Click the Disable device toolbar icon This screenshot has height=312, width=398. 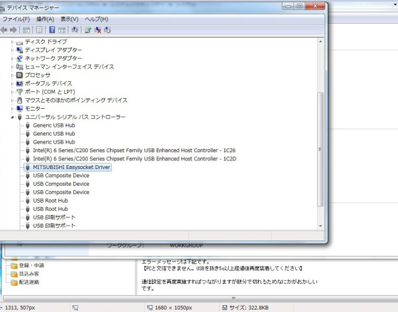tap(108, 30)
